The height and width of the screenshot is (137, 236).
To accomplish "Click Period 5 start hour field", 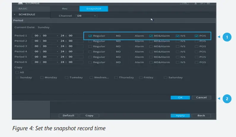I will [37, 57].
